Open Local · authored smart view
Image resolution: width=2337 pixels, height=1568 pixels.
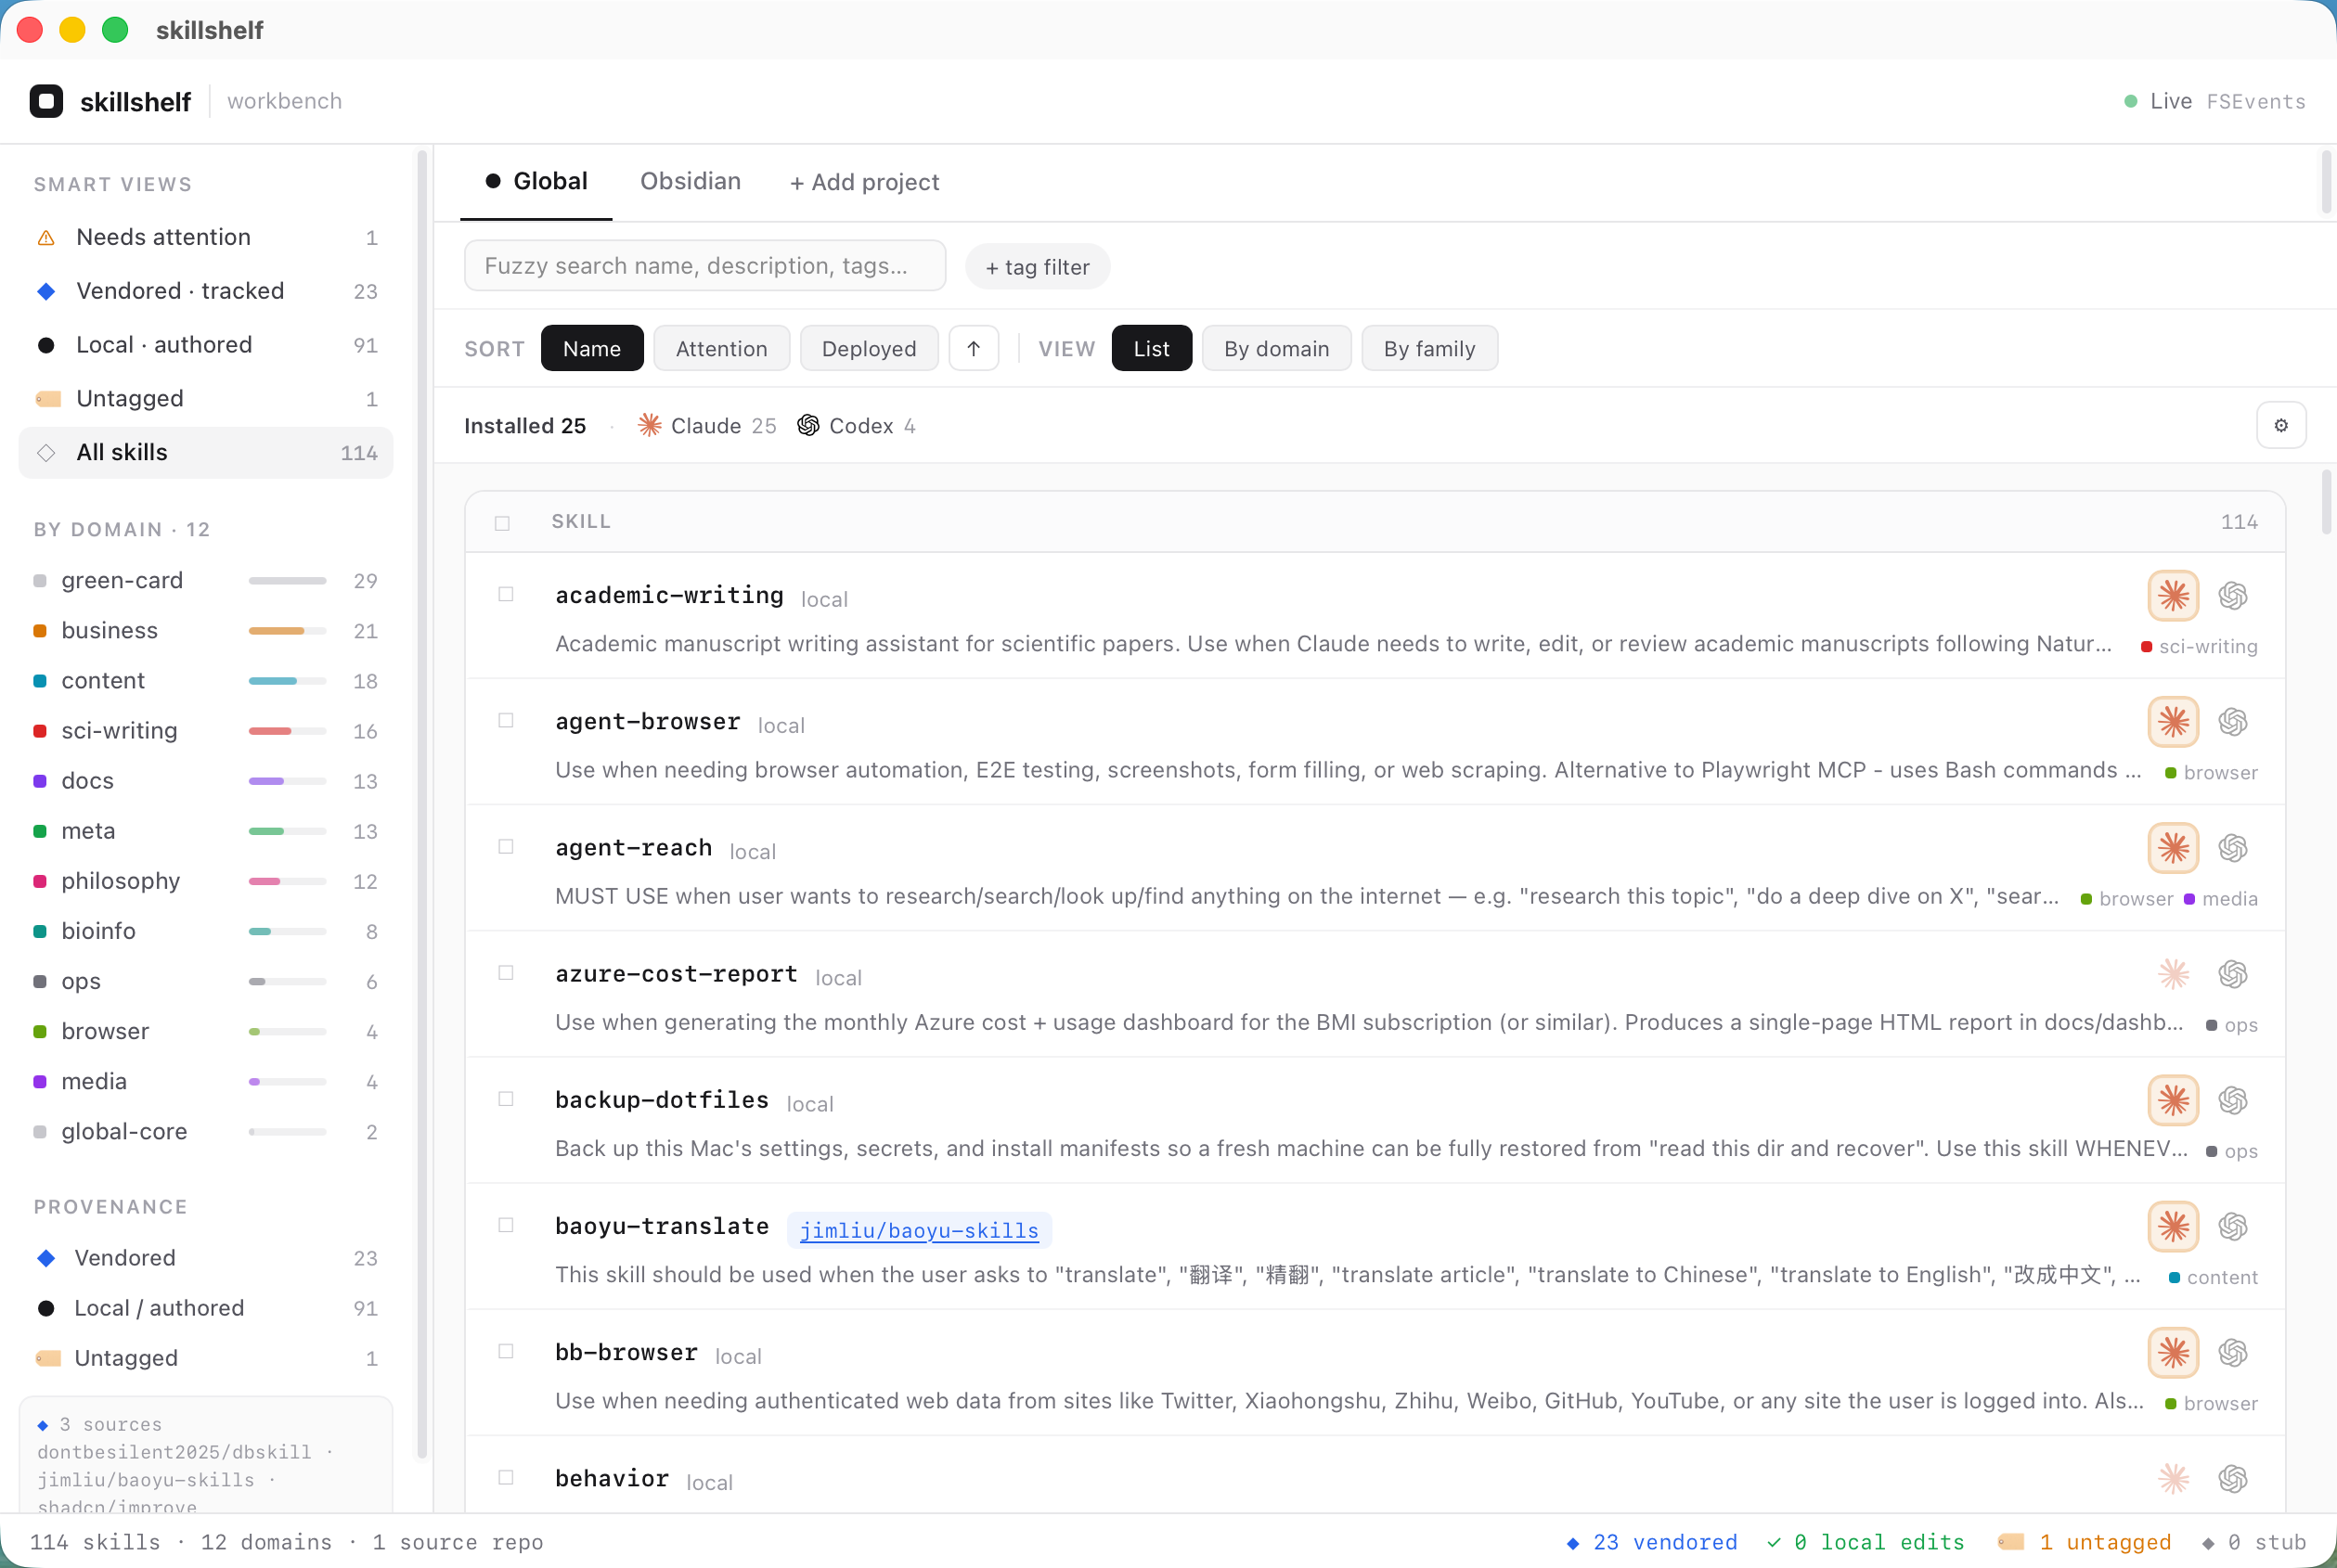(206, 345)
